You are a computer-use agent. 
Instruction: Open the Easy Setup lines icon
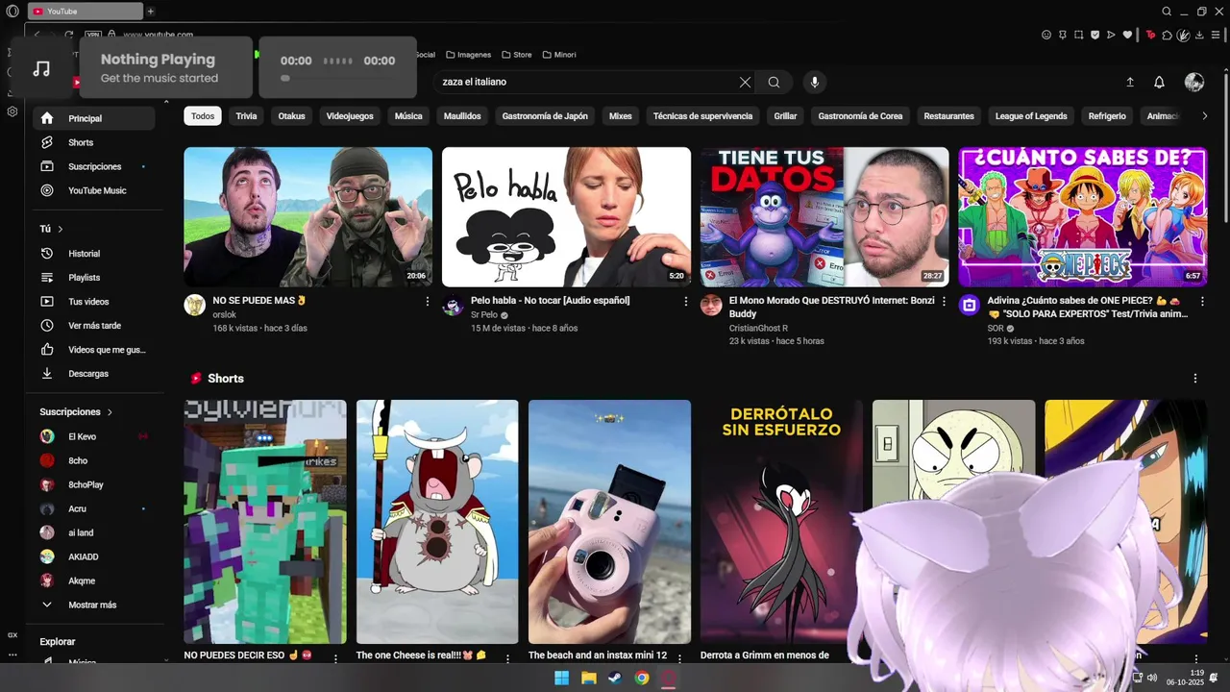click(1218, 35)
